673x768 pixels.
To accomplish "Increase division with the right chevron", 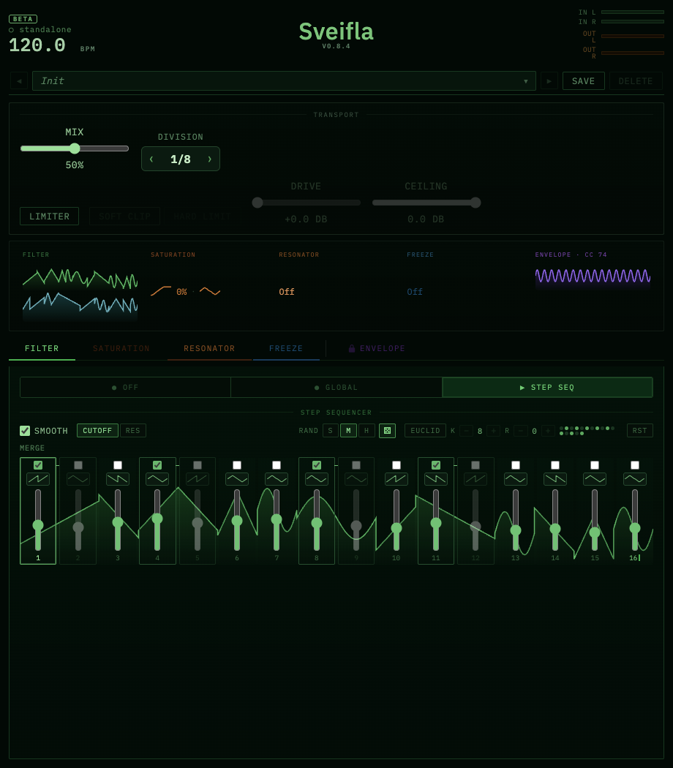I will (210, 159).
